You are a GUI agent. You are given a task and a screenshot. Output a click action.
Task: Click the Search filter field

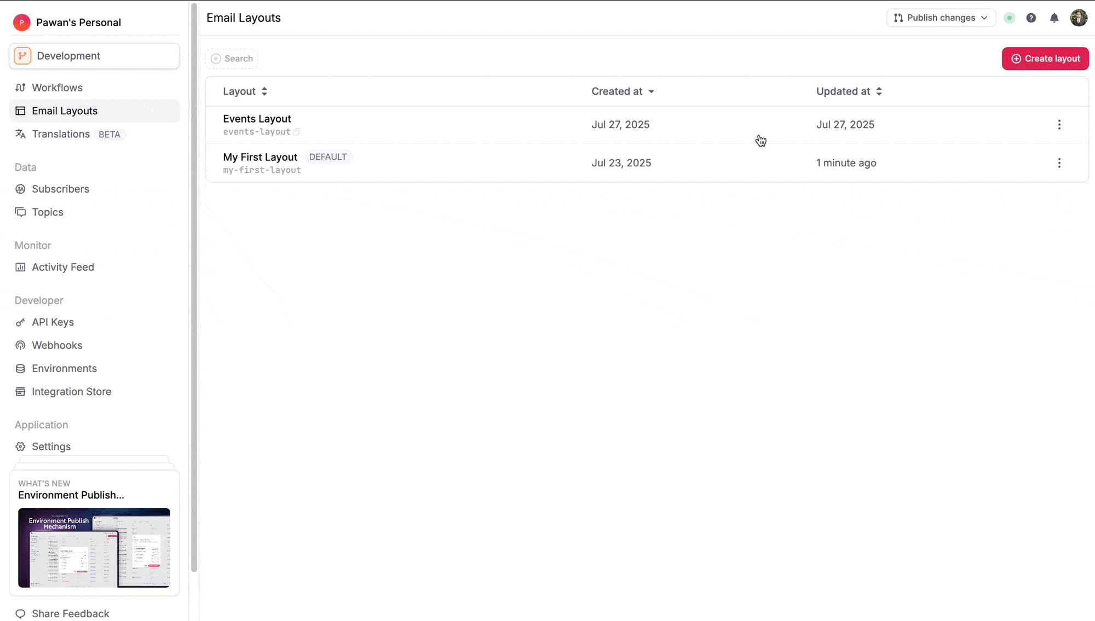pos(232,59)
